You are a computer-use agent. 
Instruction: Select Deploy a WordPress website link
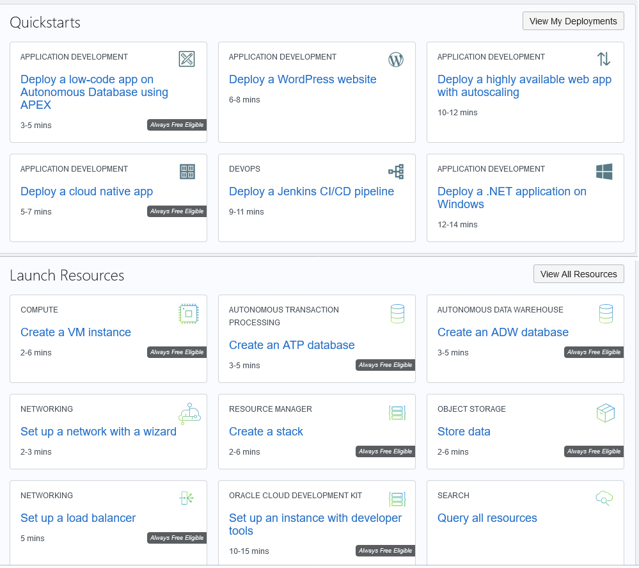[303, 79]
